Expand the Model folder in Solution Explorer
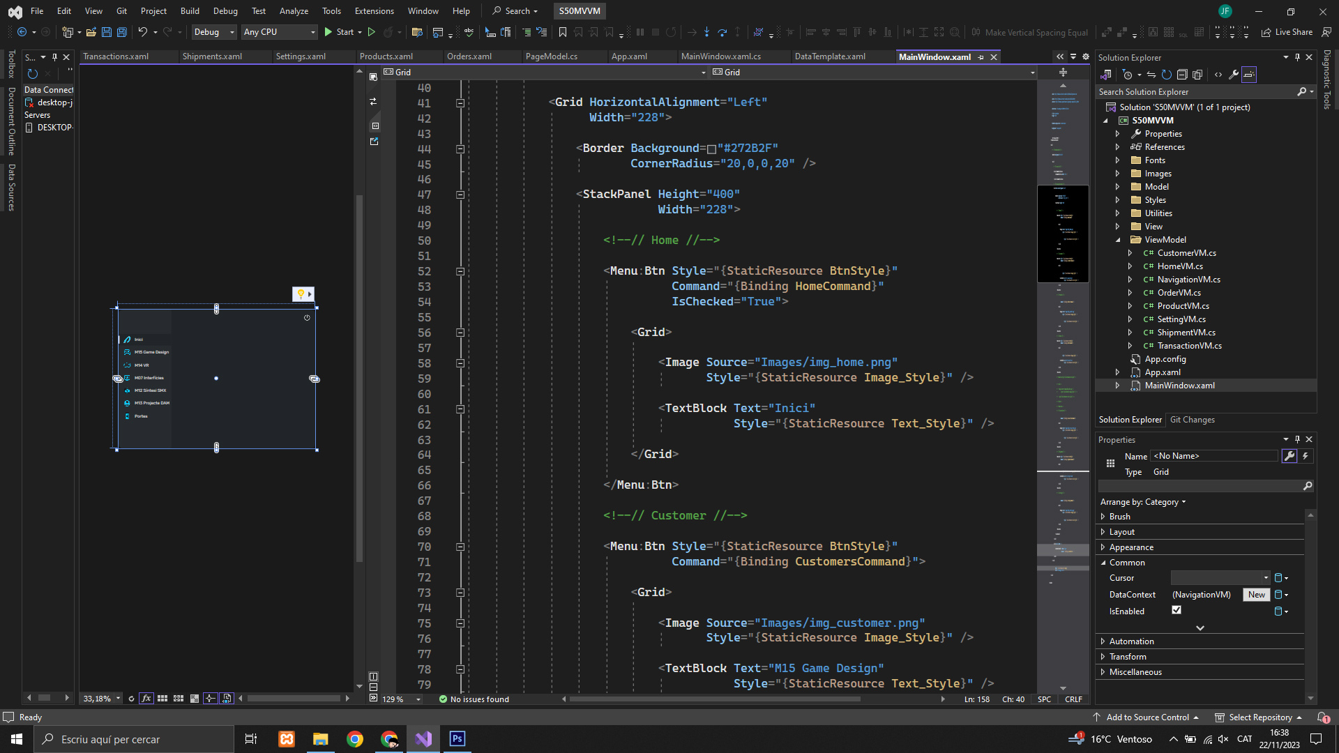Viewport: 1339px width, 753px height. tap(1117, 187)
